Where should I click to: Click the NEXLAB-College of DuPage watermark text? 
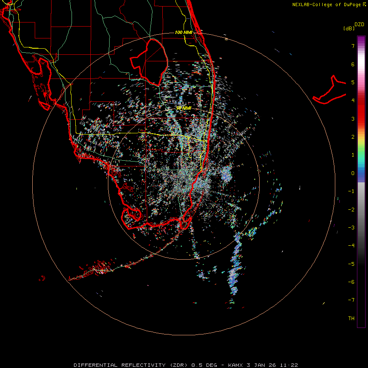(x=329, y=4)
